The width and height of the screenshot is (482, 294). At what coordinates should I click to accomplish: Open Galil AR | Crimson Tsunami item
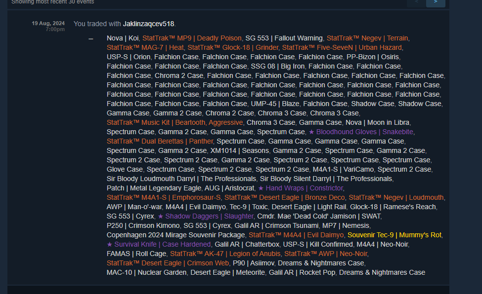coord(276,225)
